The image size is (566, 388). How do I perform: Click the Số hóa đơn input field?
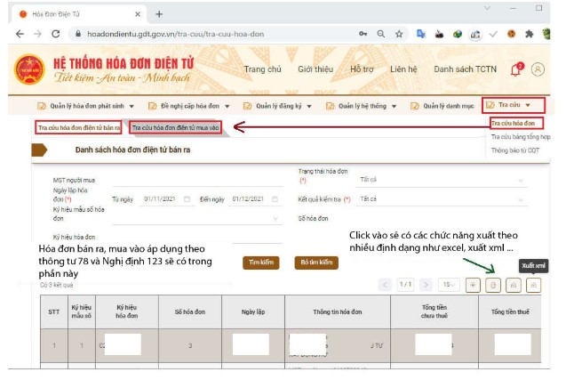[442, 218]
